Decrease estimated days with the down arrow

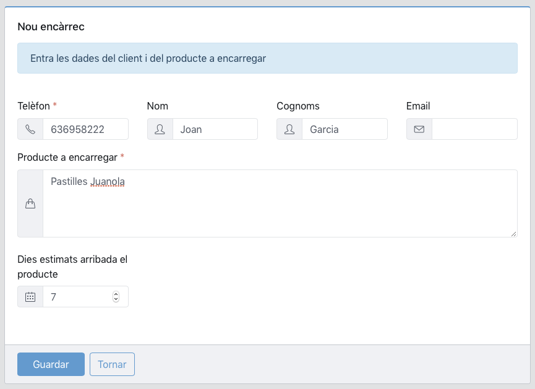[x=116, y=299]
